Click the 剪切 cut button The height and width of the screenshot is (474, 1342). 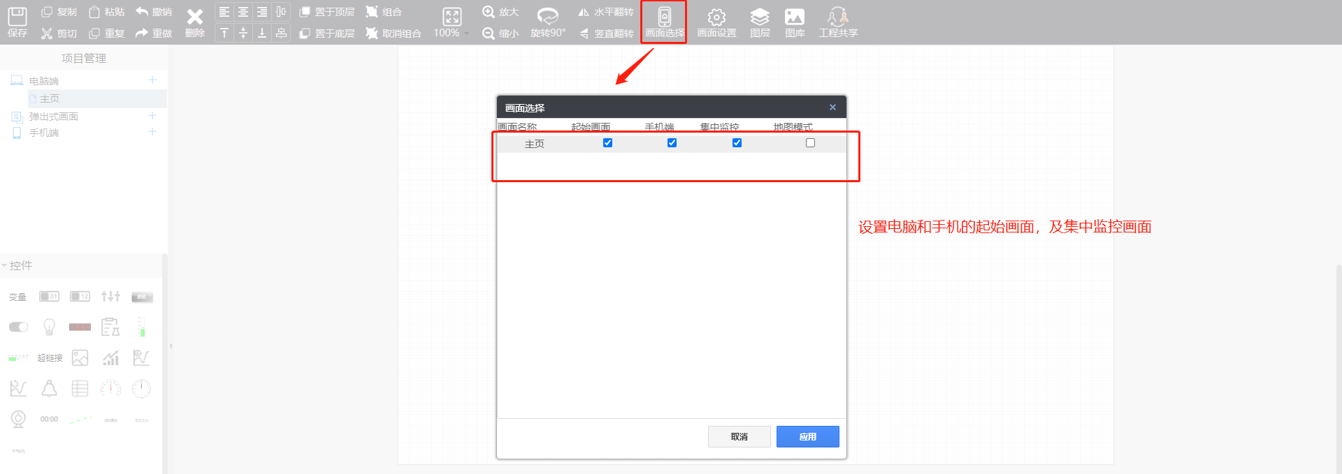tap(59, 34)
